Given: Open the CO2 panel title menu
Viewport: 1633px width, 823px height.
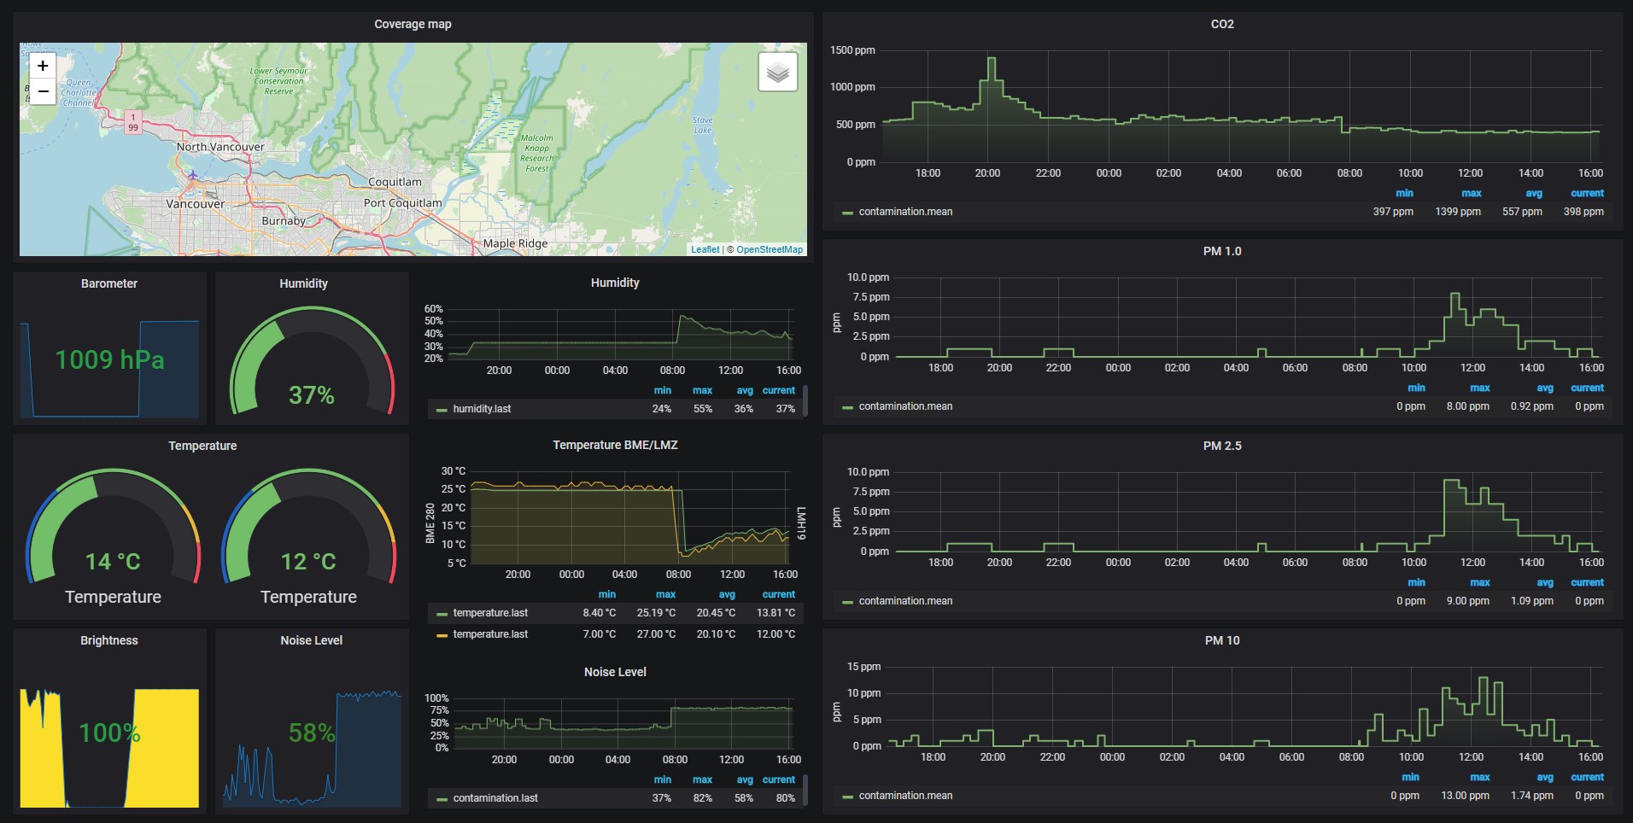Looking at the screenshot, I should (x=1222, y=24).
